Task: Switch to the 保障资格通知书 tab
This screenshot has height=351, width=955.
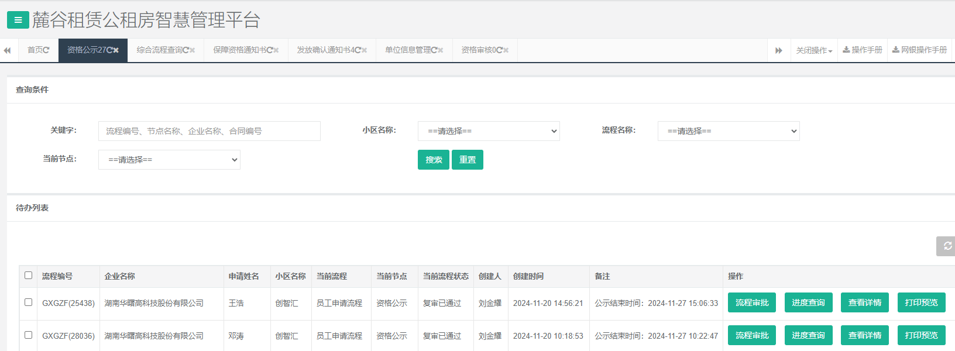Action: [x=240, y=50]
